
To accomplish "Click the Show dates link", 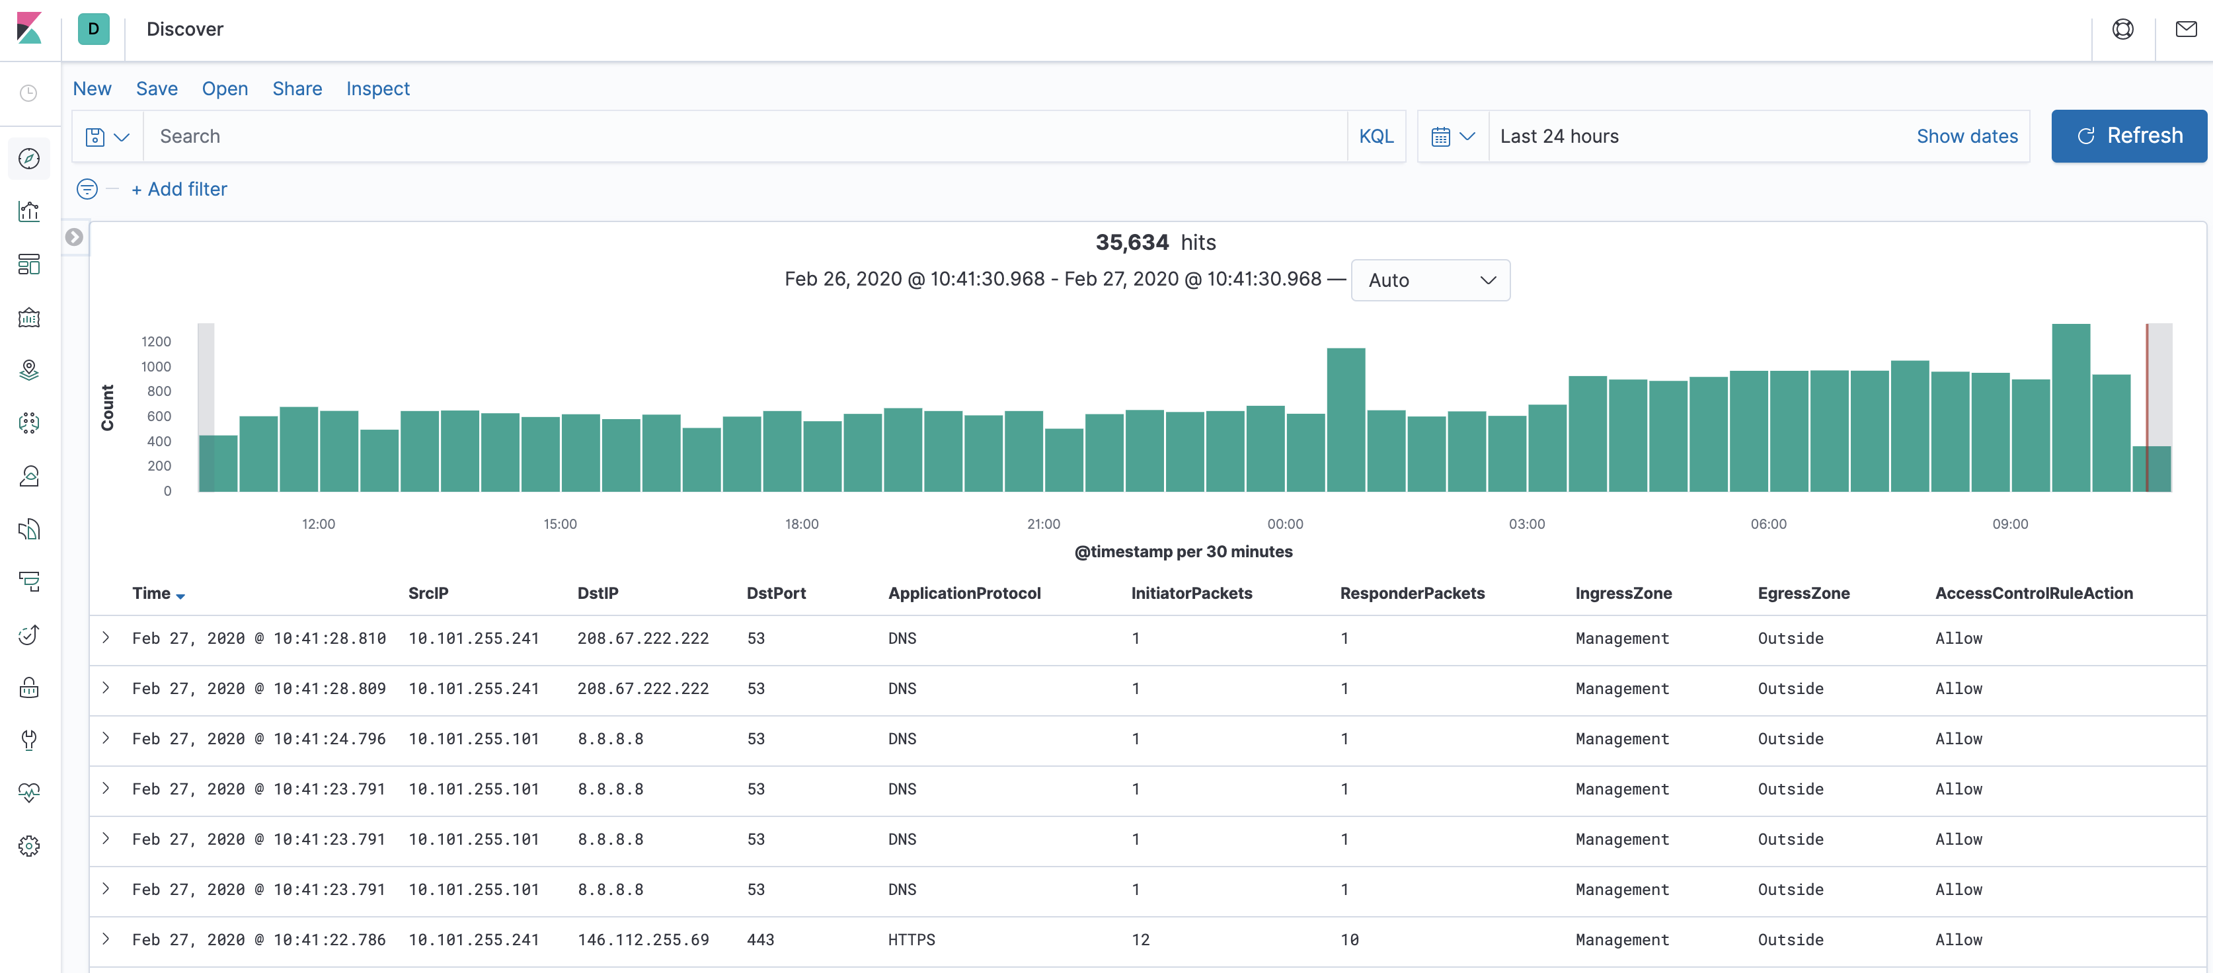I will pyautogui.click(x=1966, y=137).
